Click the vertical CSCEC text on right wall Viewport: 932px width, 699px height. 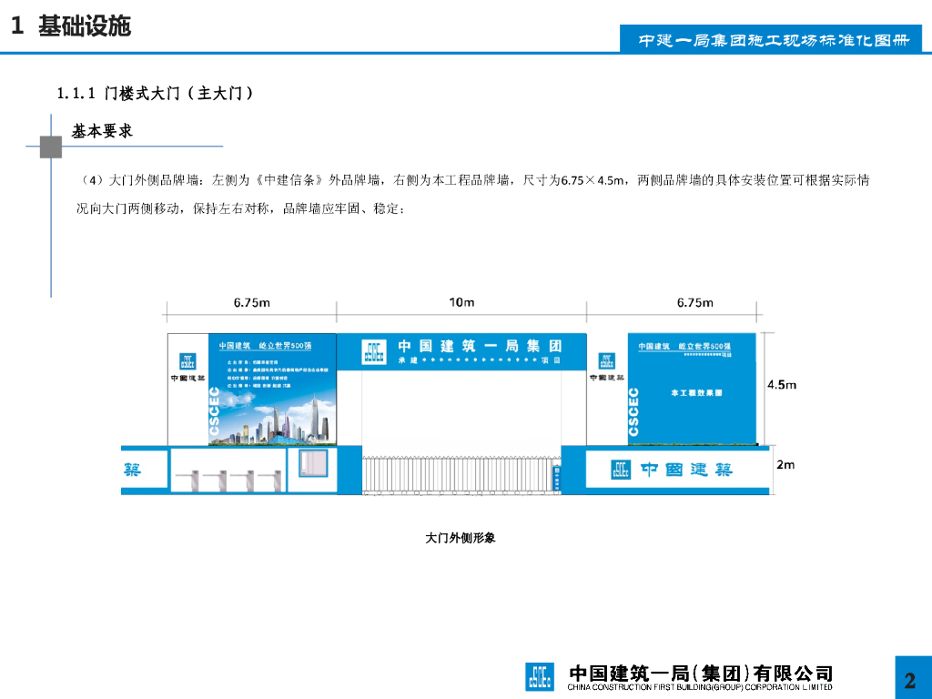tap(634, 410)
